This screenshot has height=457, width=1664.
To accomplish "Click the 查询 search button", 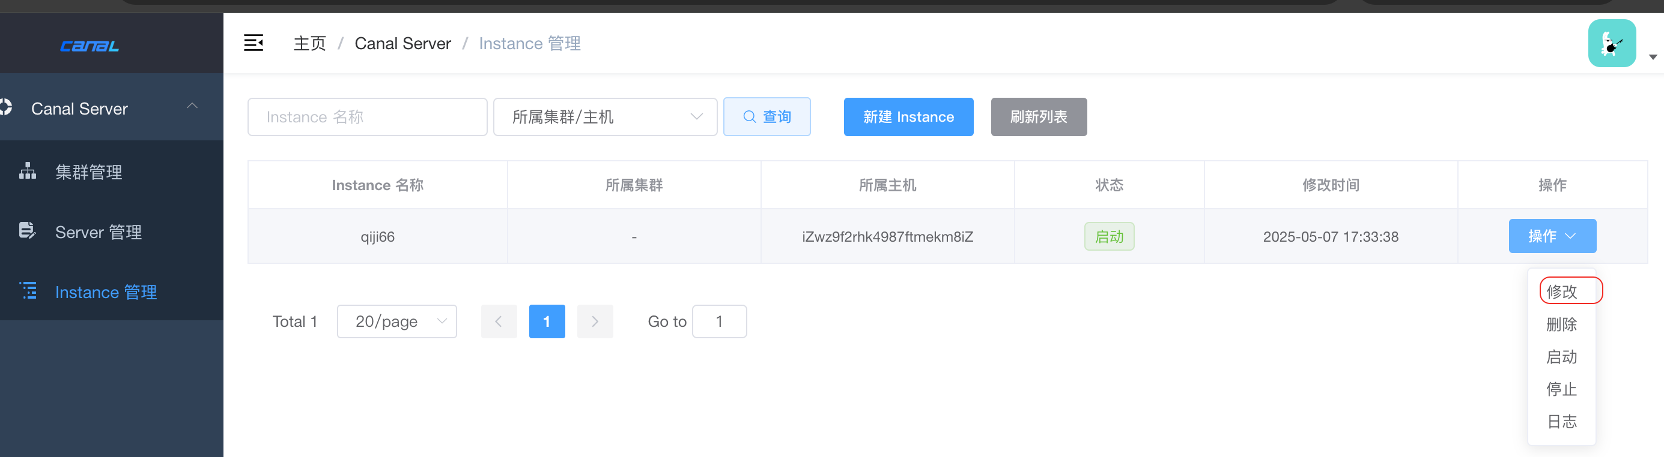I will 767,117.
